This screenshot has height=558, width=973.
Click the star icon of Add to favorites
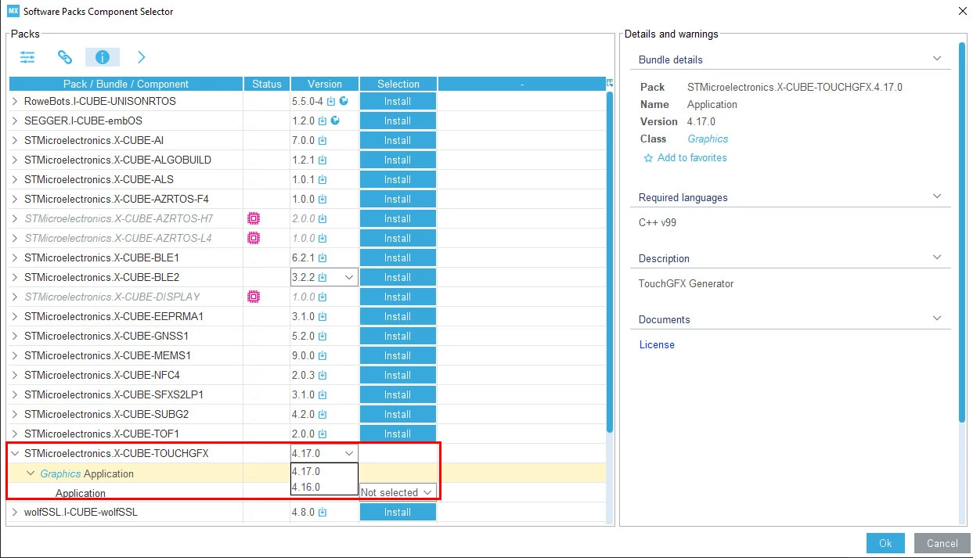tap(648, 158)
